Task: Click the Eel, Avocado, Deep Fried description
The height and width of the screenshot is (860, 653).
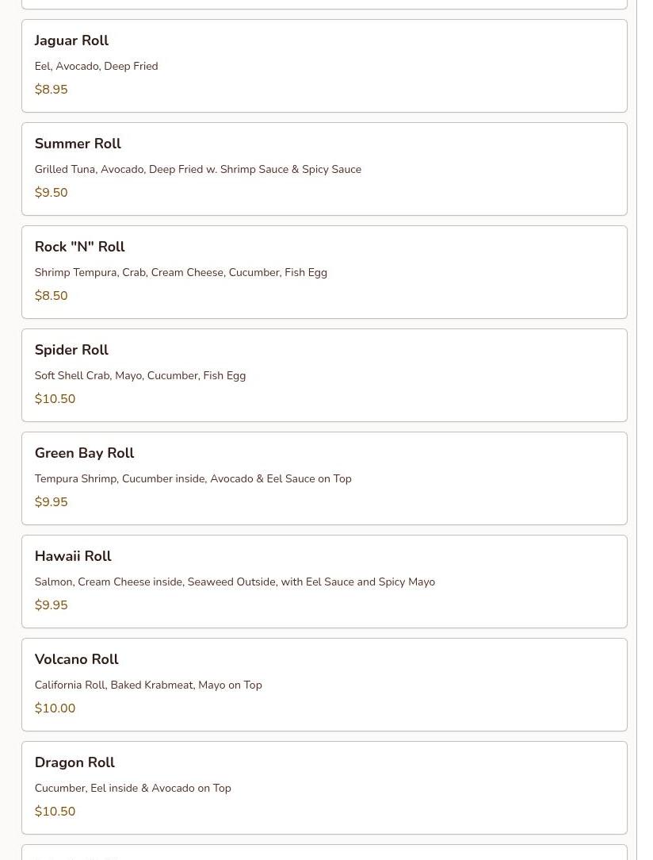Action: pos(96,66)
